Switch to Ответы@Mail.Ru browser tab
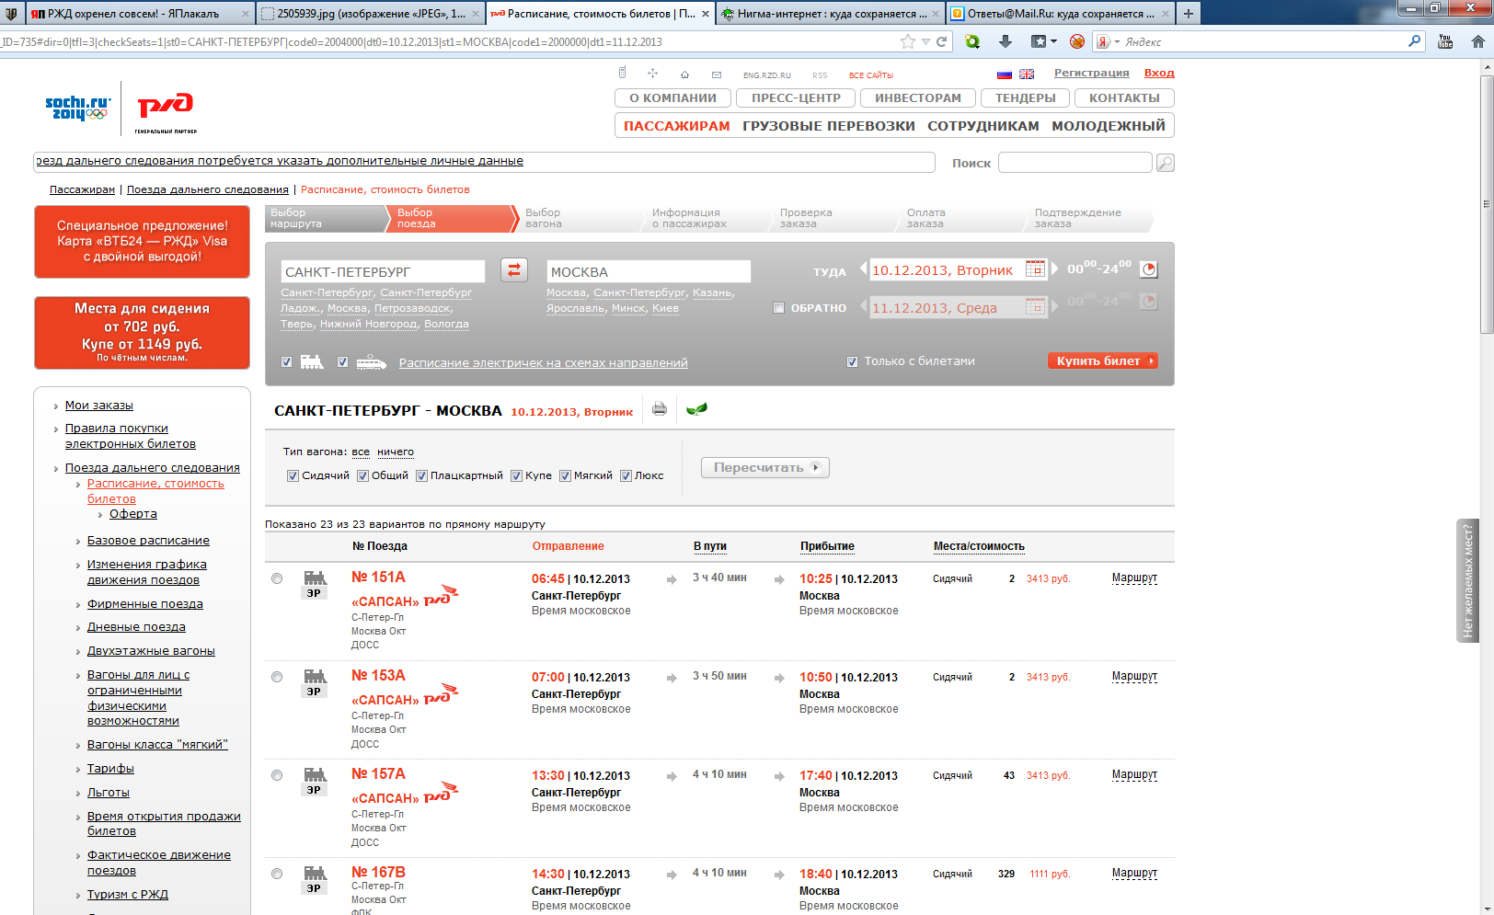 [x=1060, y=14]
